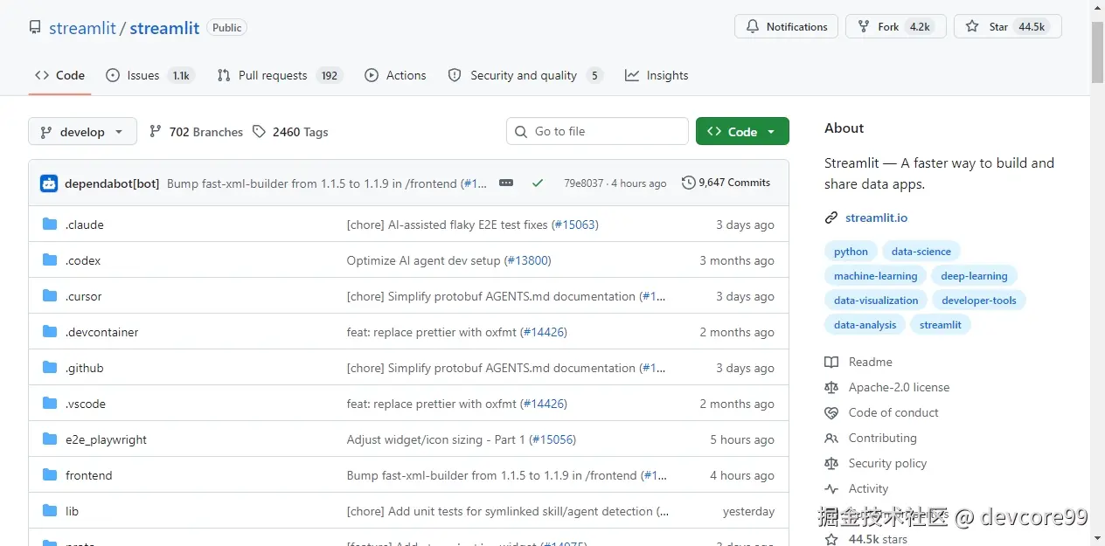
Task: Open the .vscode folder
Action: click(x=85, y=404)
